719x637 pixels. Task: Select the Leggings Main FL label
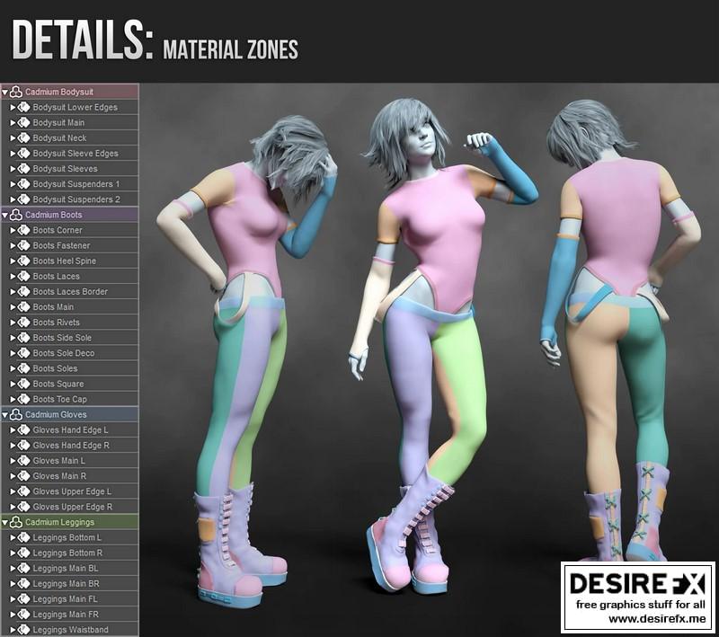pyautogui.click(x=65, y=599)
